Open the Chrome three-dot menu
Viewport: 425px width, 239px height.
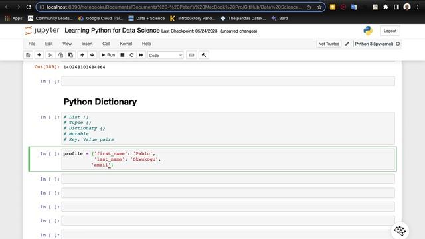418,7
